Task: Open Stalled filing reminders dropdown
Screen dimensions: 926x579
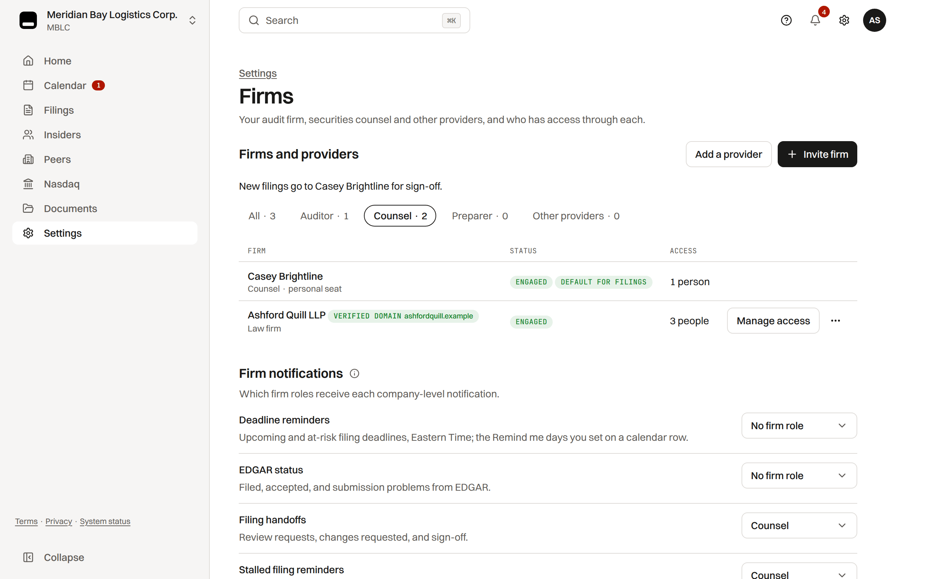Action: click(799, 571)
